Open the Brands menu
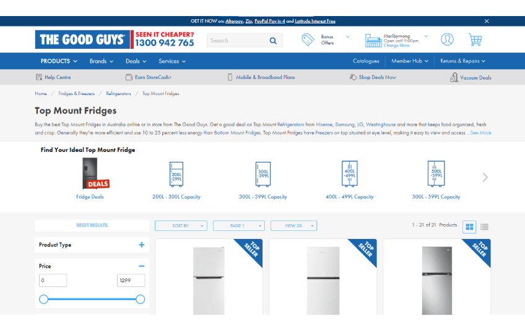The width and height of the screenshot is (525, 331). click(101, 61)
